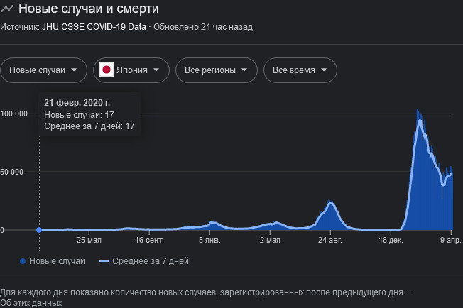Image resolution: width=463 pixels, height=308 pixels.
Task: Click the 8 янв. date label on the axis
Action: (209, 241)
